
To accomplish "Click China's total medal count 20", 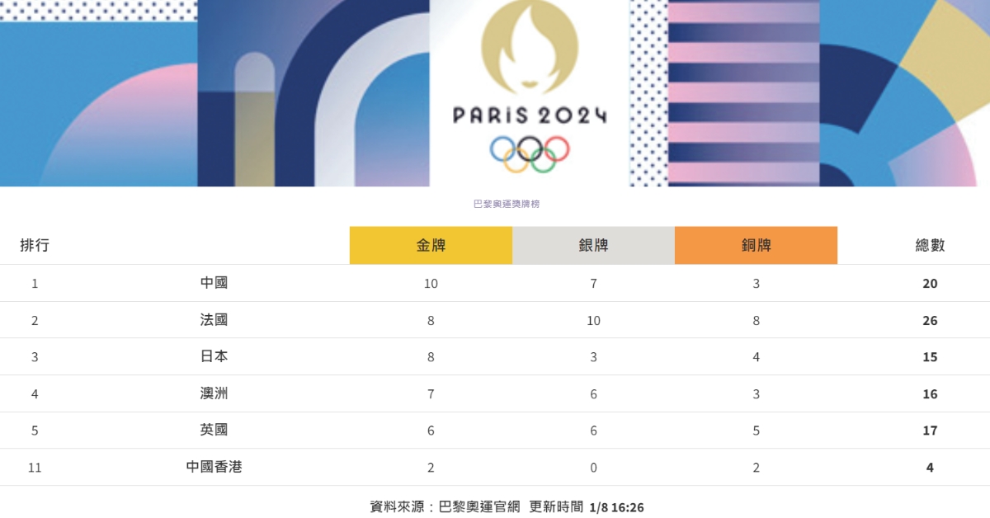I will [x=930, y=284].
